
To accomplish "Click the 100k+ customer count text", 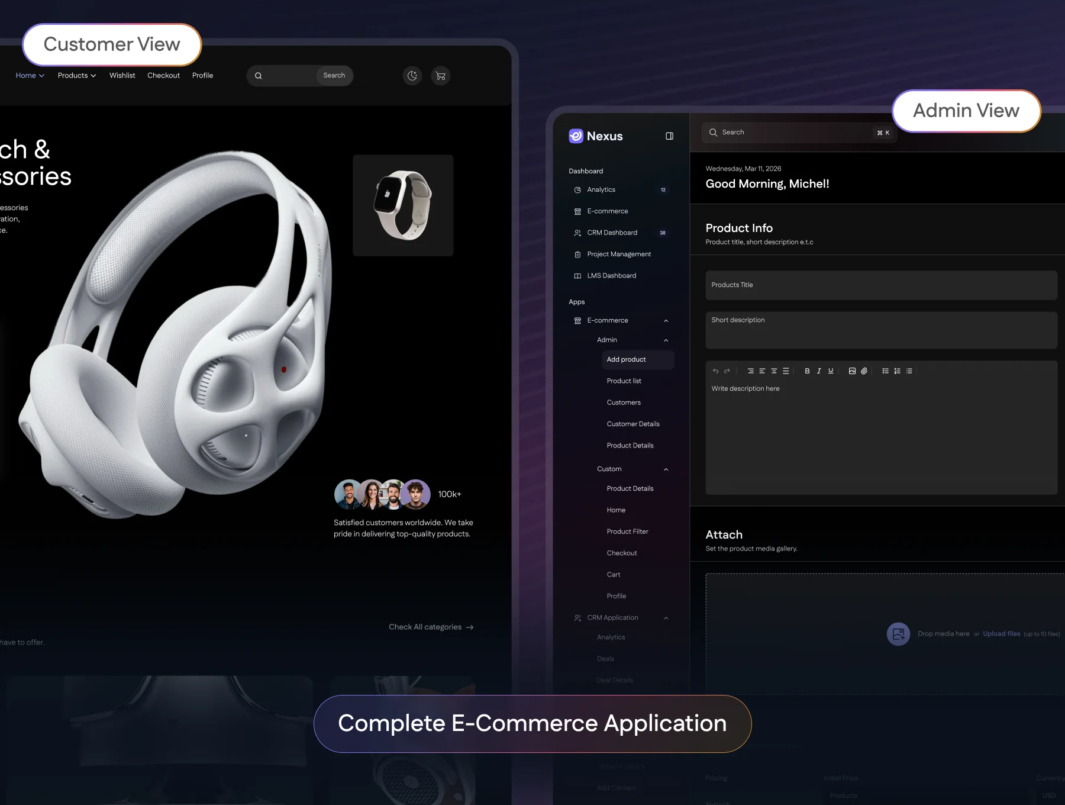I will [x=450, y=495].
